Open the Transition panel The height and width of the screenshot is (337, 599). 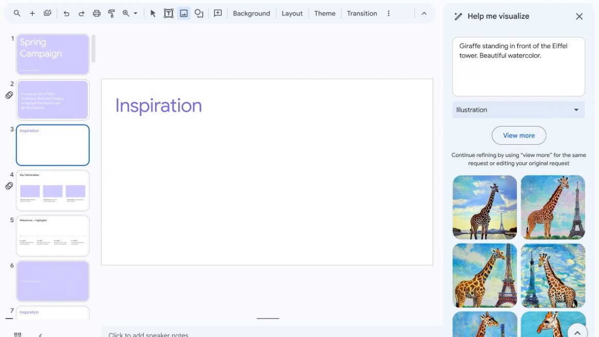(362, 13)
